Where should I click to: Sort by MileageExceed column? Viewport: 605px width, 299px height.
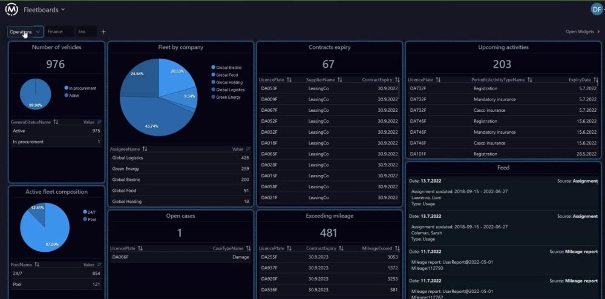click(397, 248)
